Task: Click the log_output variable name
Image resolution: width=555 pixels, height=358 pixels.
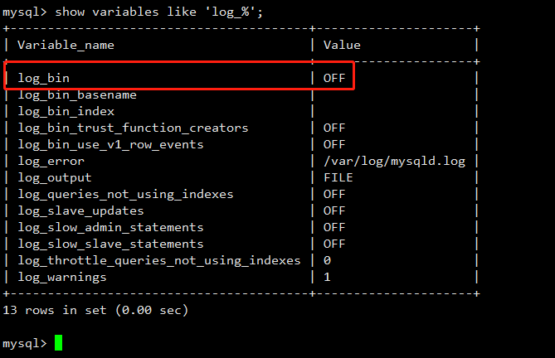Action: point(55,177)
